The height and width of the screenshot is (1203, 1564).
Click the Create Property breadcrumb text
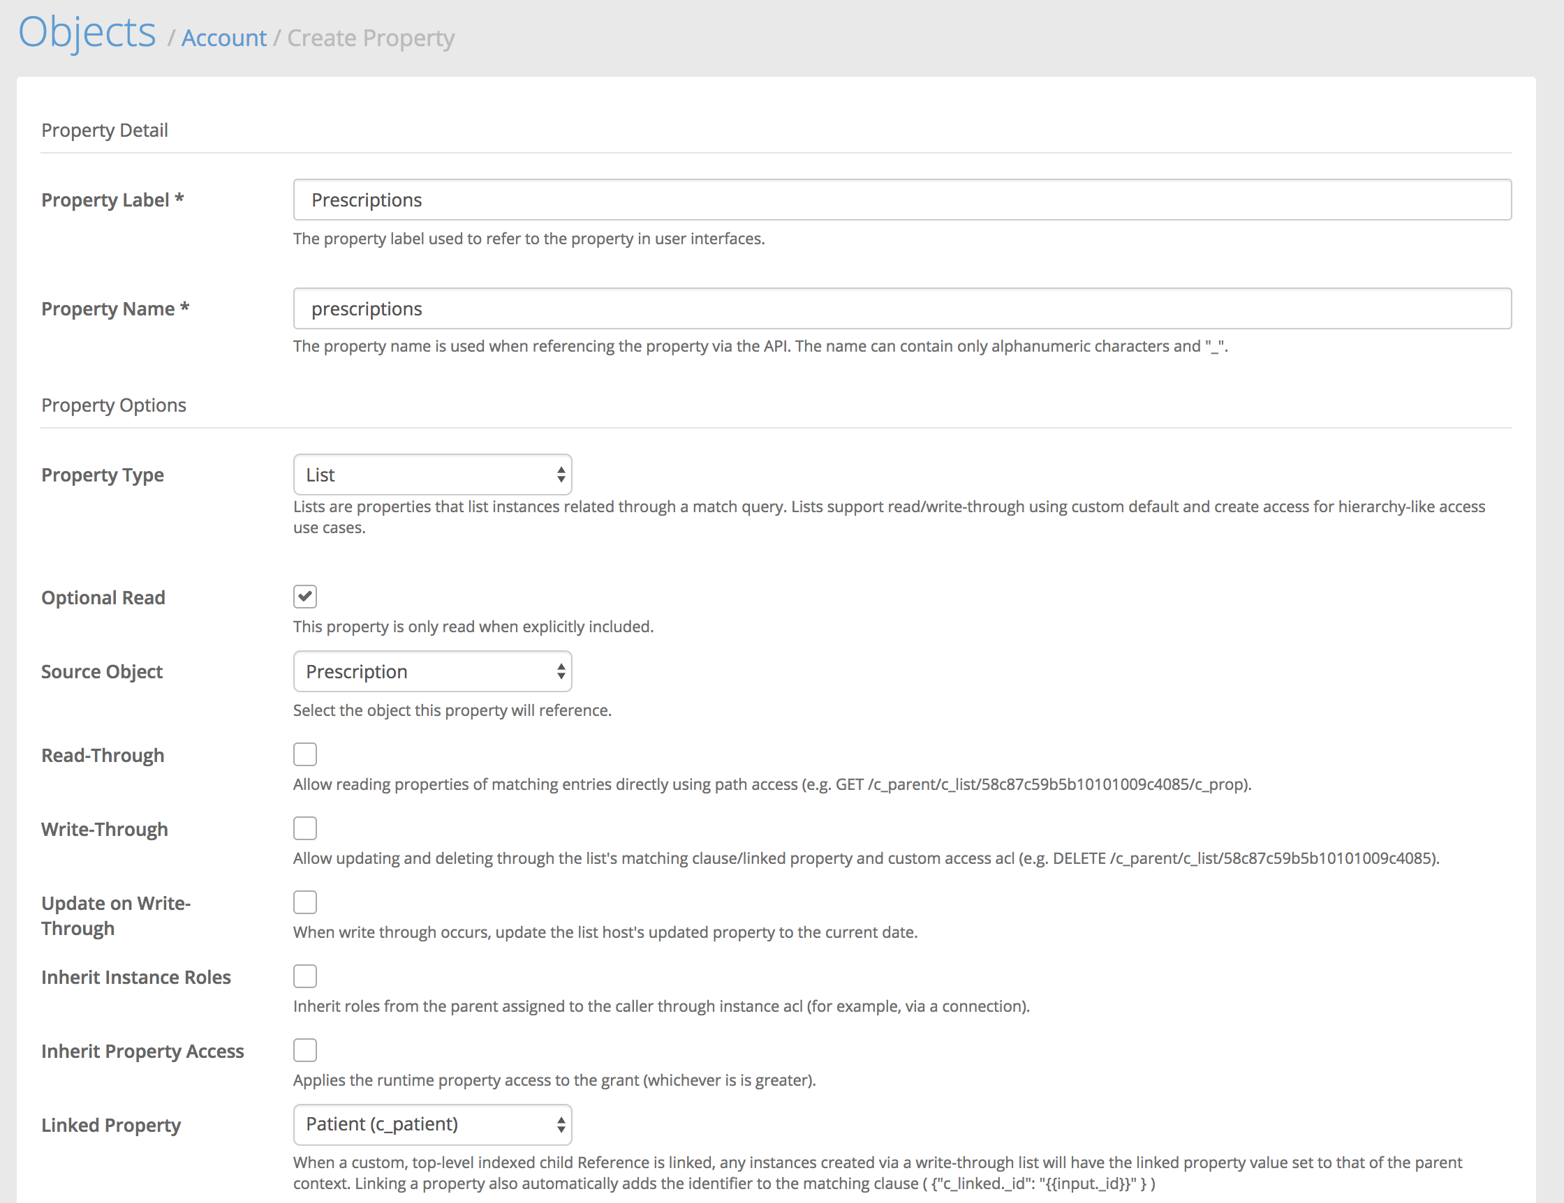click(x=370, y=38)
